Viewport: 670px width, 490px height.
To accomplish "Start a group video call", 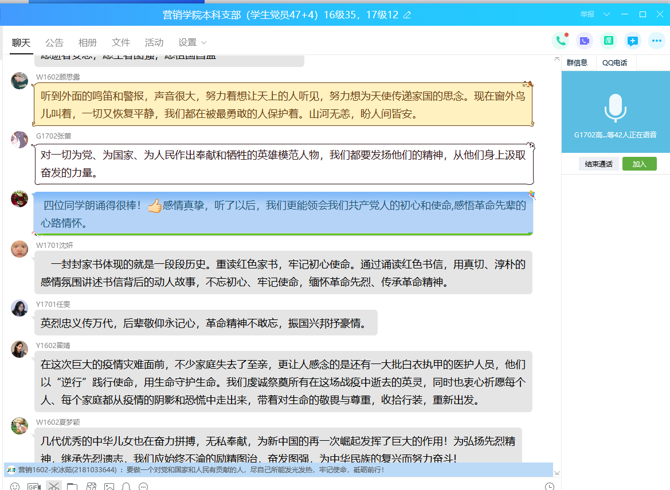I will (584, 41).
